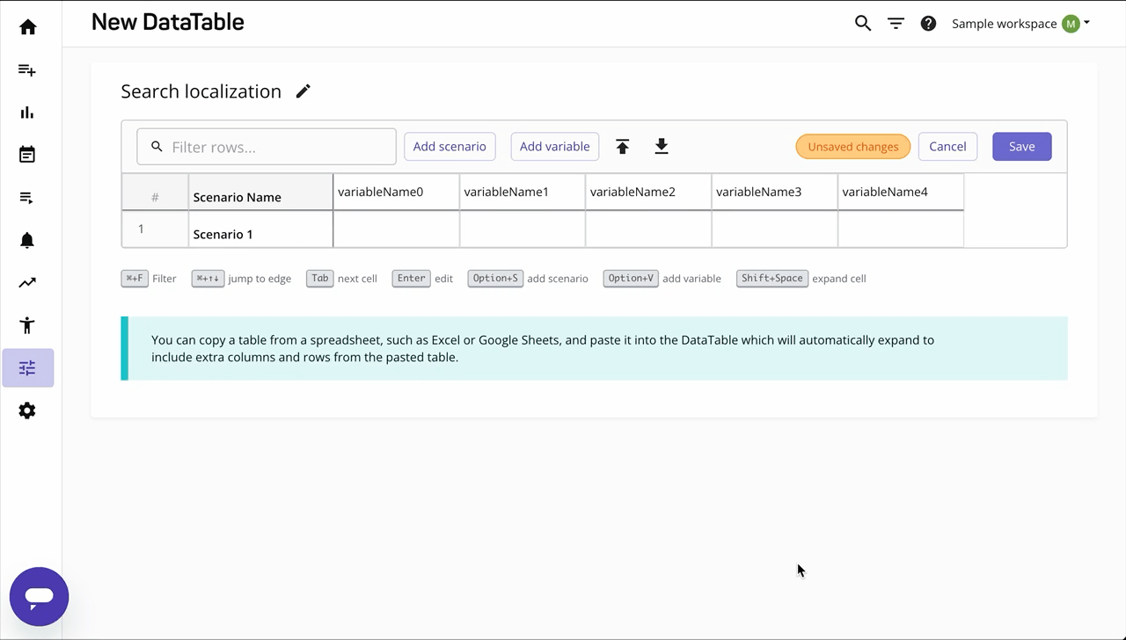
Task: Click the add-to-list icon in sidebar
Action: [28, 70]
